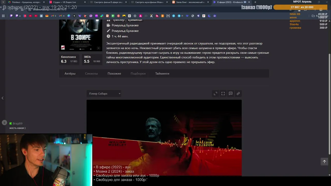
Task: Open the Gmail bookmark labeled m
Action: [62, 16]
